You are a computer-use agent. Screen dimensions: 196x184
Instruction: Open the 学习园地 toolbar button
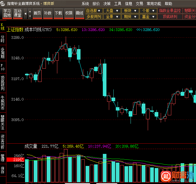pyautogui.click(x=7, y=13)
